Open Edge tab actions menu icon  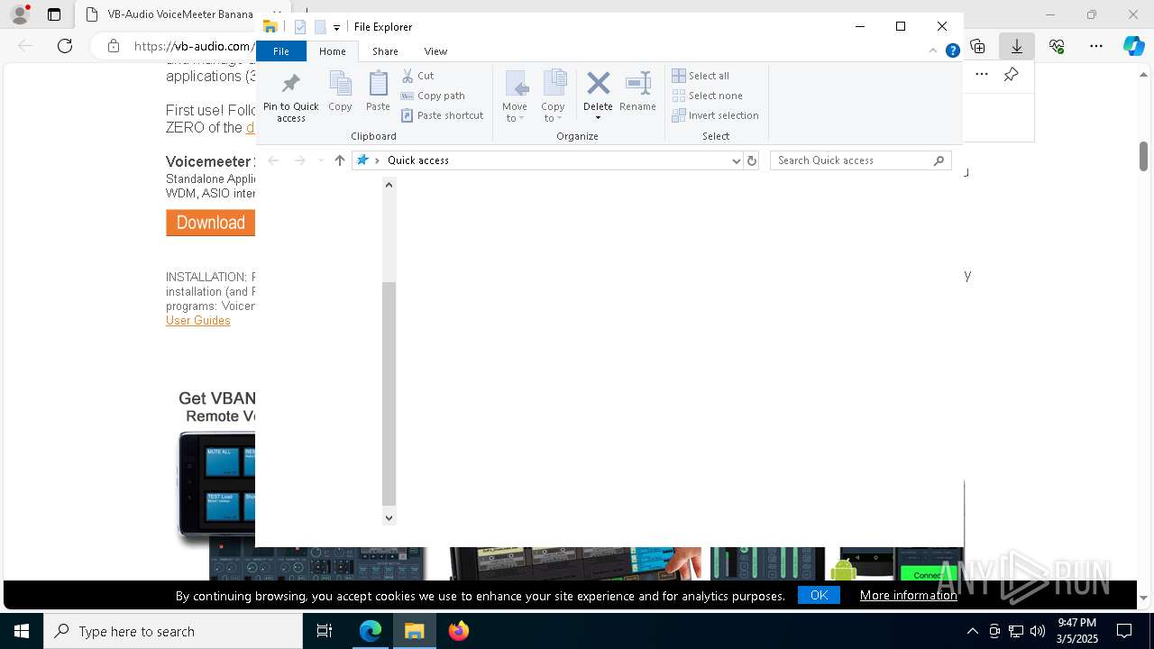(54, 14)
